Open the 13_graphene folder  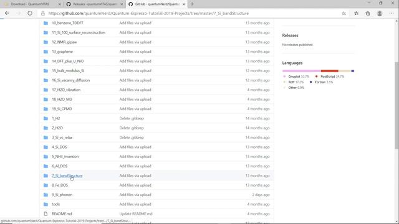tap(62, 52)
